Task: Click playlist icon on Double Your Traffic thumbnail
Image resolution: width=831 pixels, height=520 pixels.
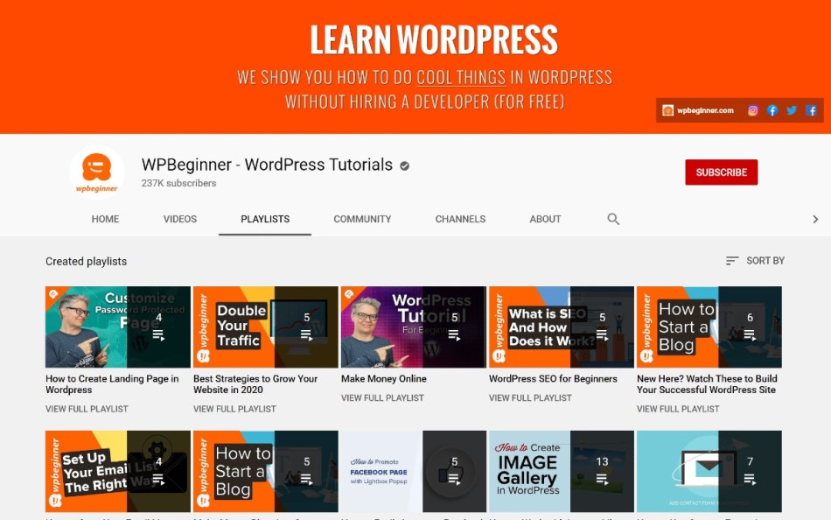Action: pyautogui.click(x=306, y=334)
